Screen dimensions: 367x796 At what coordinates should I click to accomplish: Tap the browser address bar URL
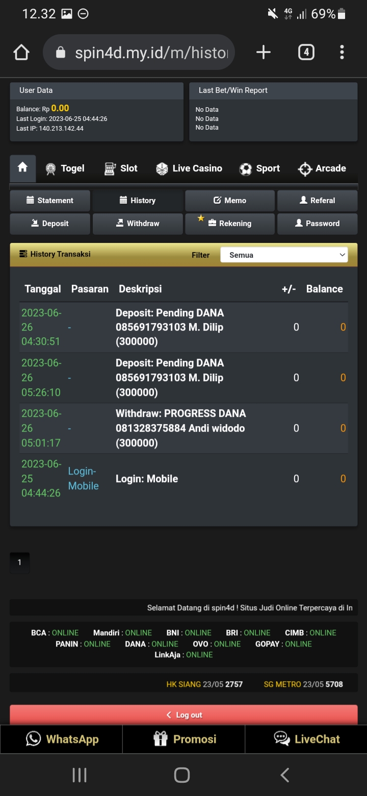151,52
